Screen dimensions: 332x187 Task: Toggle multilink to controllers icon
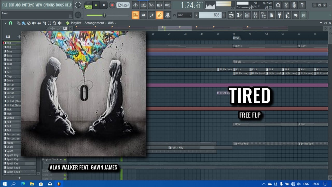coord(160,15)
